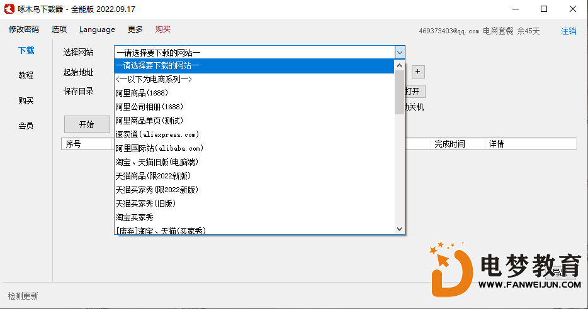Switch to the 购买 sidebar tab
This screenshot has height=309, width=588.
26,100
